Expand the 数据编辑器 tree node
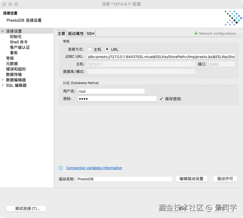Image resolution: width=243 pixels, height=218 pixels. click(x=3, y=80)
